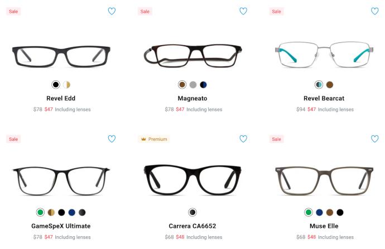This screenshot has height=249, width=385.
Task: Click the heart icon for Revel Bearcat
Action: 375,11
